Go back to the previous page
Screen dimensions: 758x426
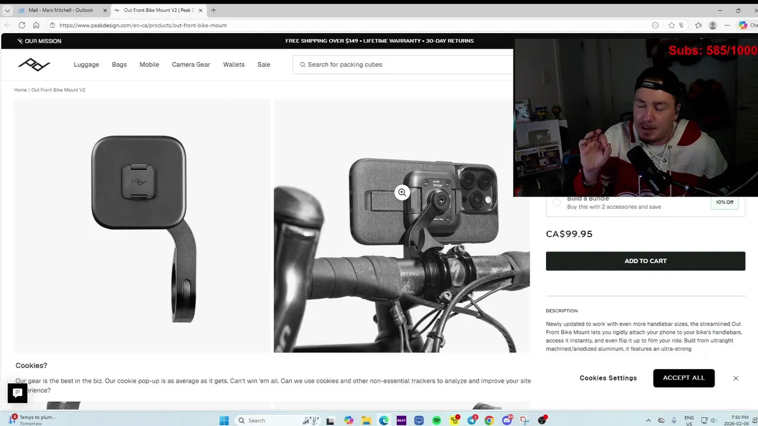(x=7, y=25)
